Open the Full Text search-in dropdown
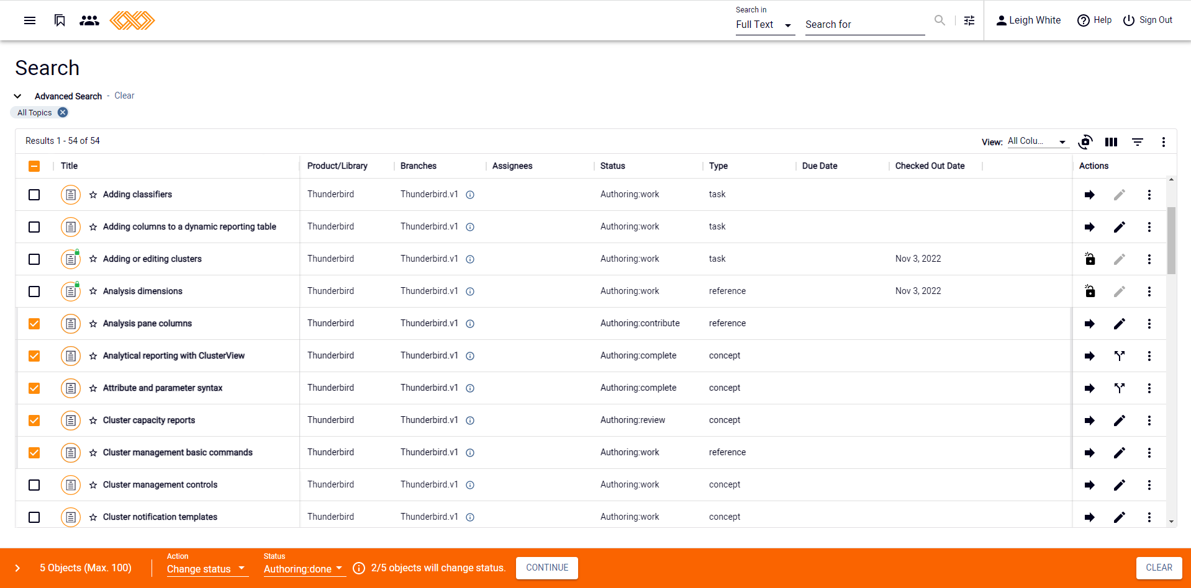This screenshot has height=588, width=1191. pyautogui.click(x=764, y=25)
